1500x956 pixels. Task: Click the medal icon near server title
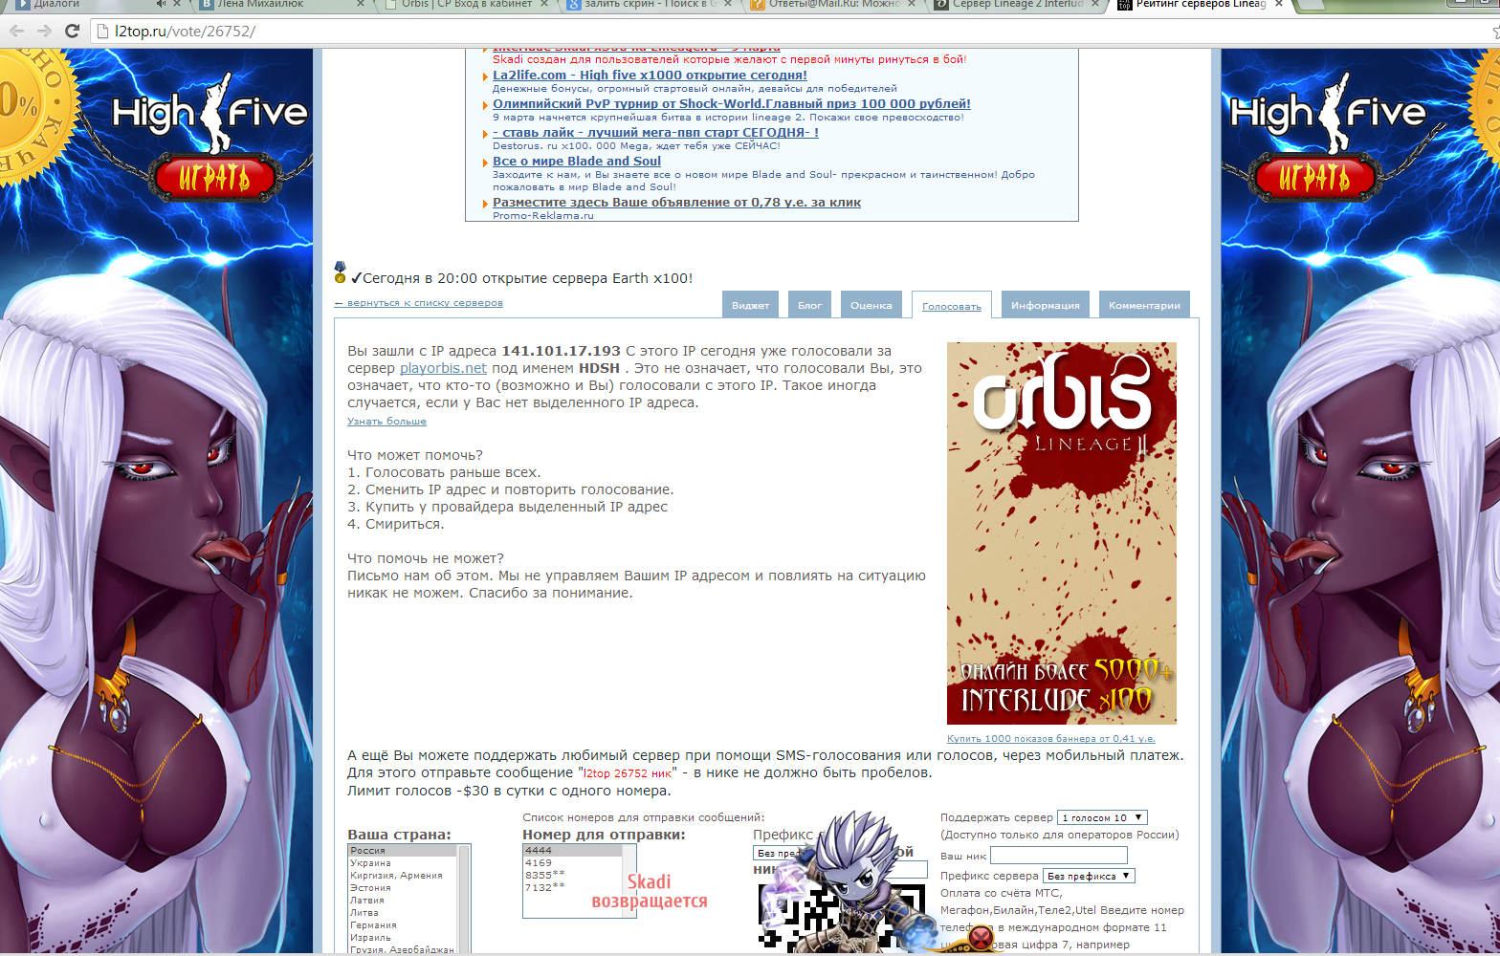340,272
